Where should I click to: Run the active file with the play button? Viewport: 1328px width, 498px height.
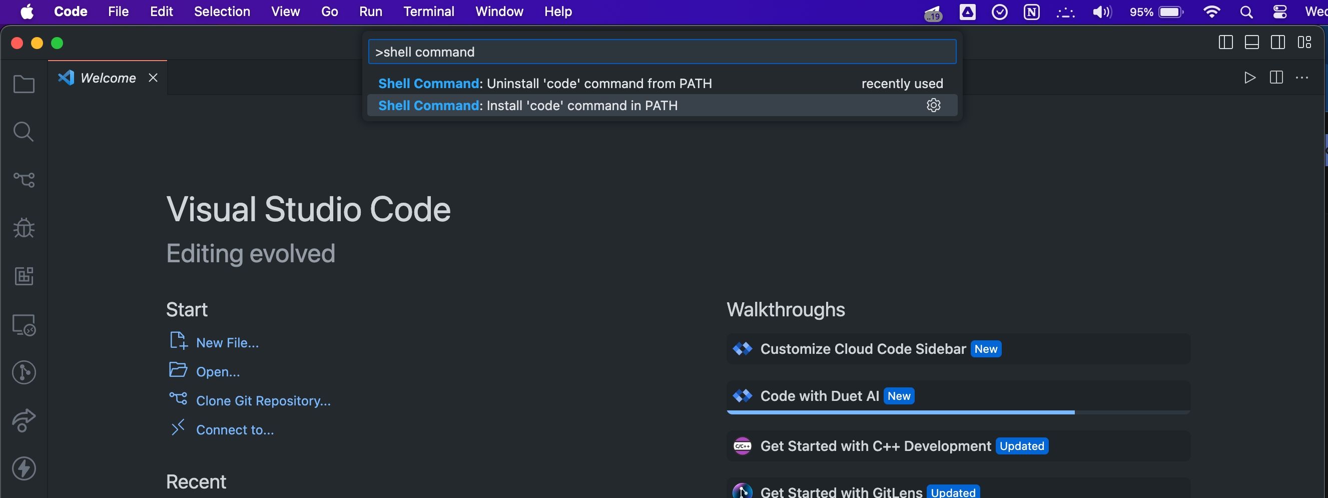click(x=1249, y=78)
